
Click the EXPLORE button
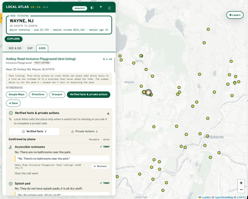coord(14,39)
